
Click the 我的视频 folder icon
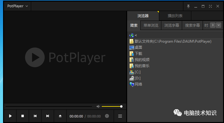coord(132,60)
